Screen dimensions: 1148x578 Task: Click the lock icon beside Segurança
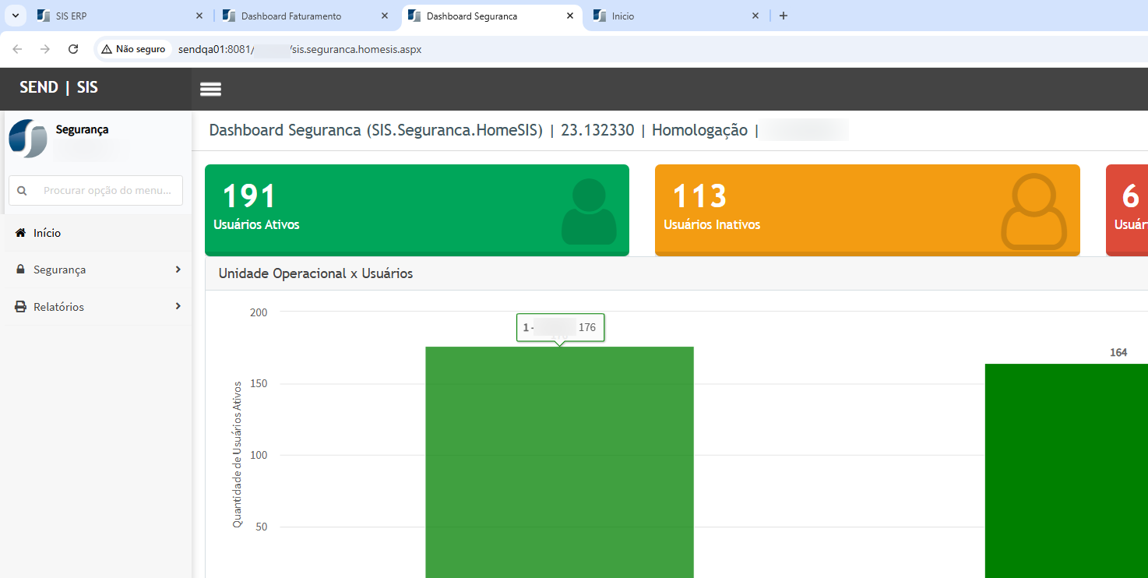[x=21, y=270]
